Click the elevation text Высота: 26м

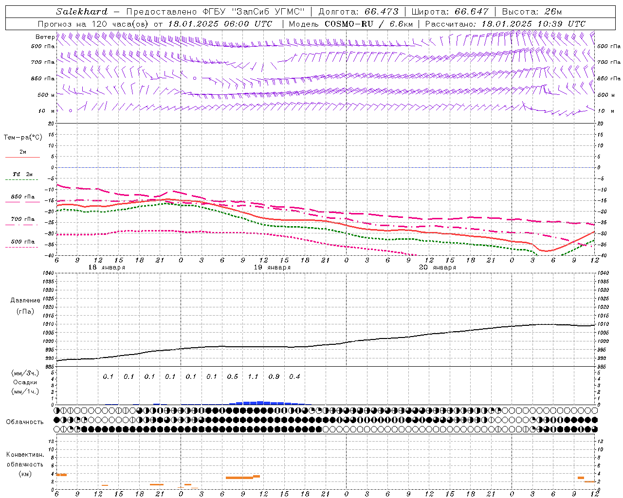pos(532,12)
